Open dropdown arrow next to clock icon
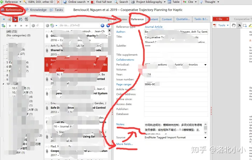 (x=56, y=25)
